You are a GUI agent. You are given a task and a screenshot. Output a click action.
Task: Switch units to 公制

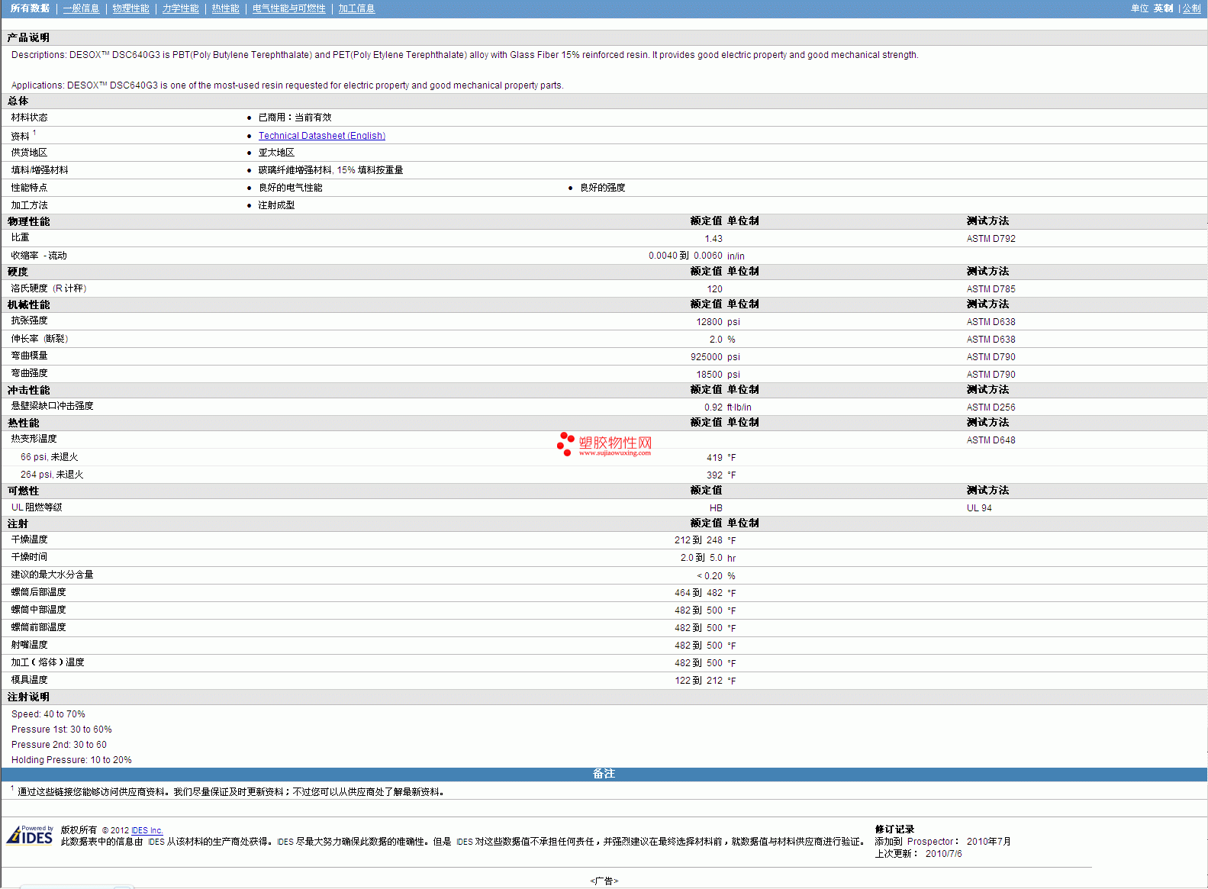coord(1191,8)
